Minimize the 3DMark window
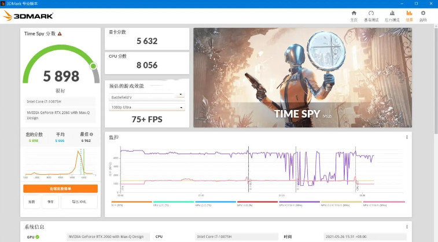The height and width of the screenshot is (242, 438). (x=402, y=3)
